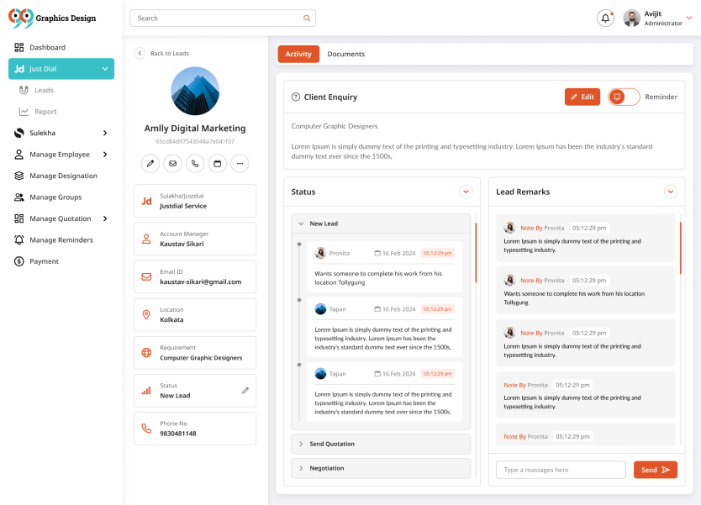
Task: Toggle the Reminder switch on or off
Action: tap(624, 97)
